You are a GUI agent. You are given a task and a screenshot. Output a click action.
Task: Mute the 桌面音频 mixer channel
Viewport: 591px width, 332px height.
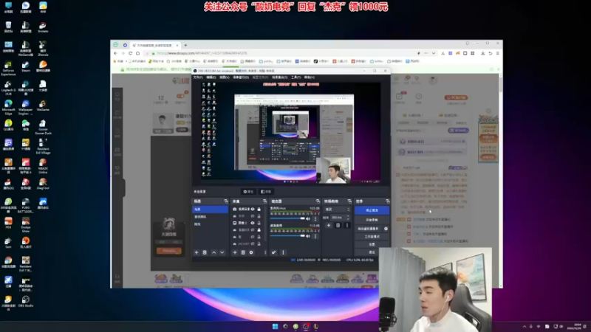coord(308,236)
